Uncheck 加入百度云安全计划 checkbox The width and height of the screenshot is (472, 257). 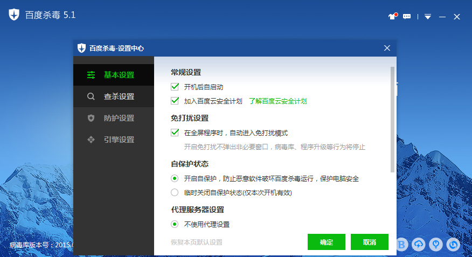click(x=175, y=101)
